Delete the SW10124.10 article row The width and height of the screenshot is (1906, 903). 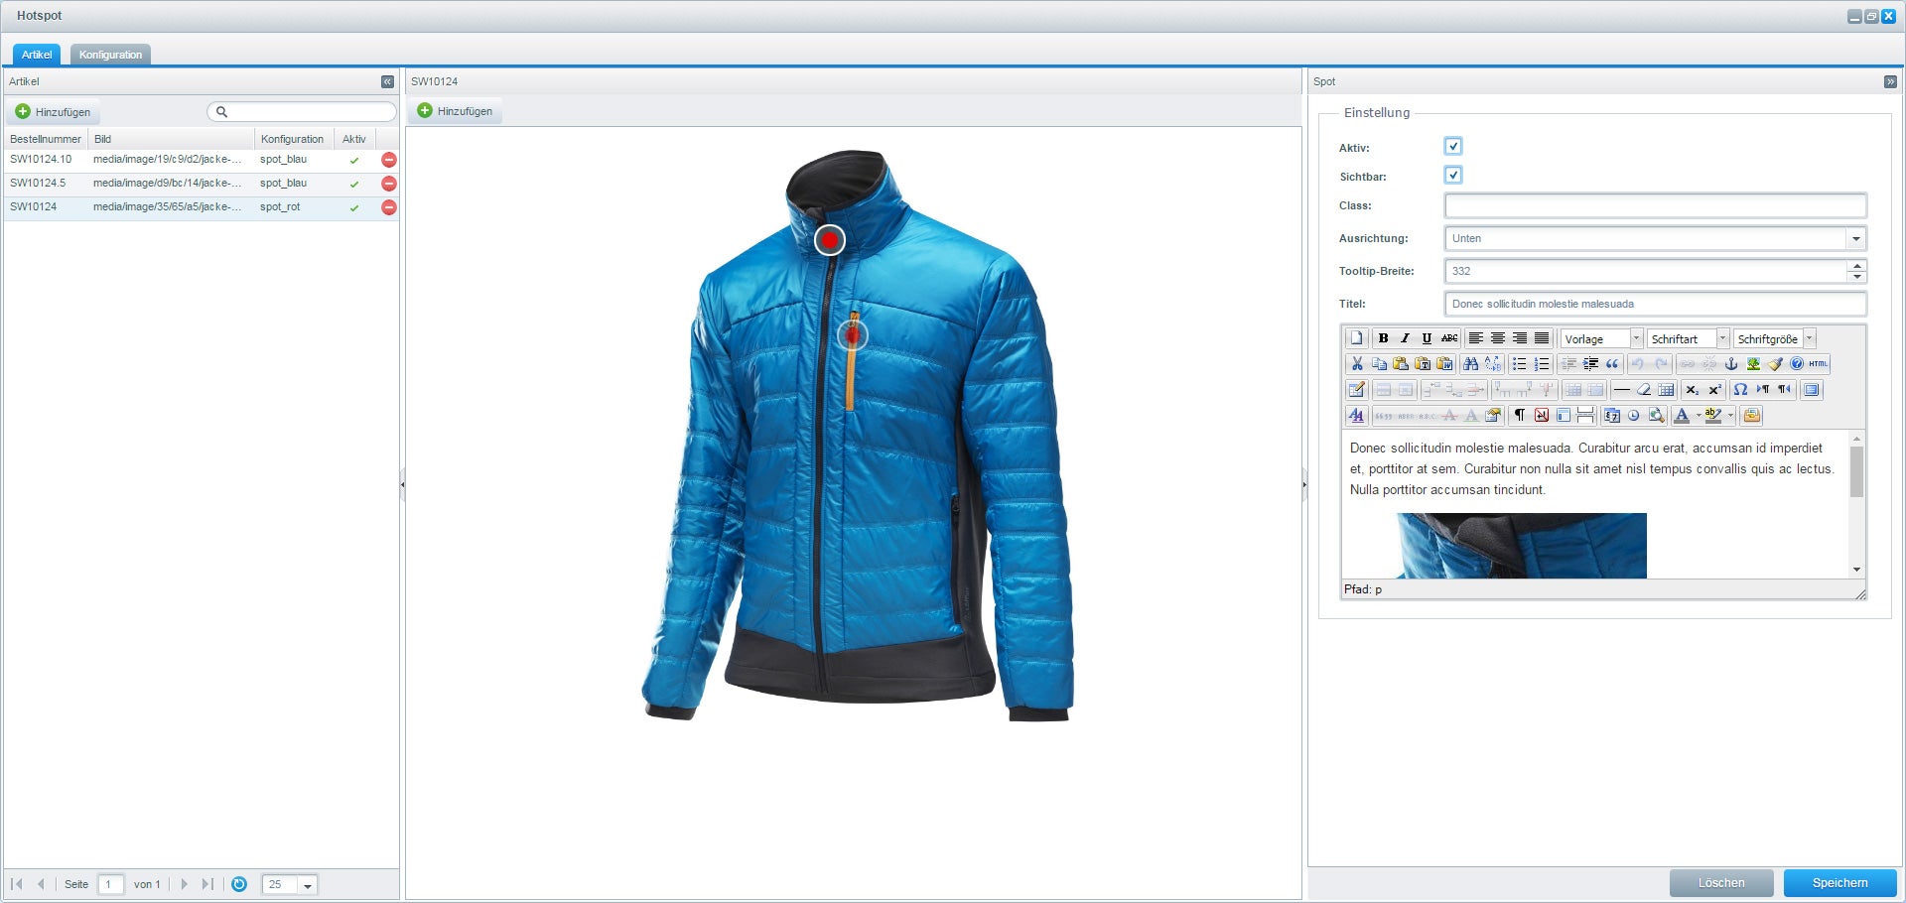[x=389, y=160]
